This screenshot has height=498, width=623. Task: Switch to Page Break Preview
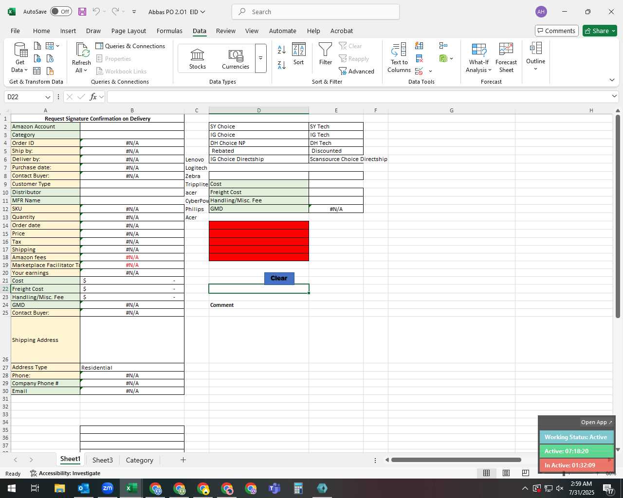[525, 473]
